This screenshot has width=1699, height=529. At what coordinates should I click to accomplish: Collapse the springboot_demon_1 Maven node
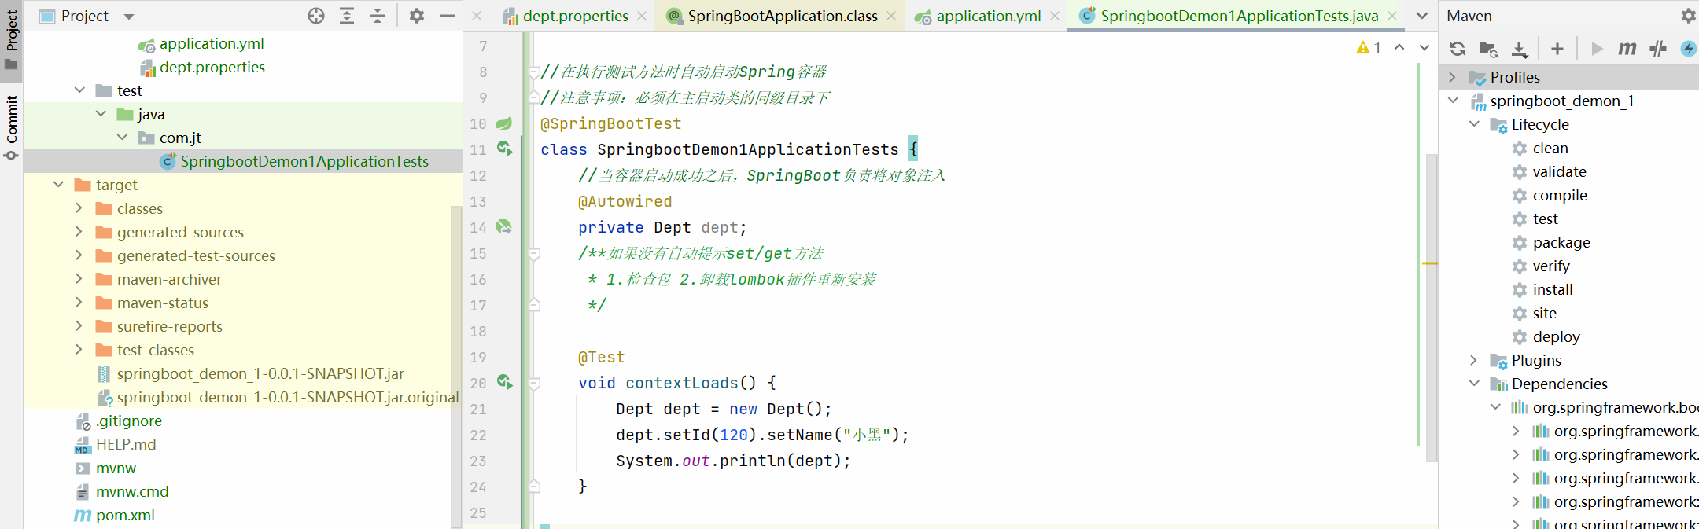click(x=1453, y=101)
